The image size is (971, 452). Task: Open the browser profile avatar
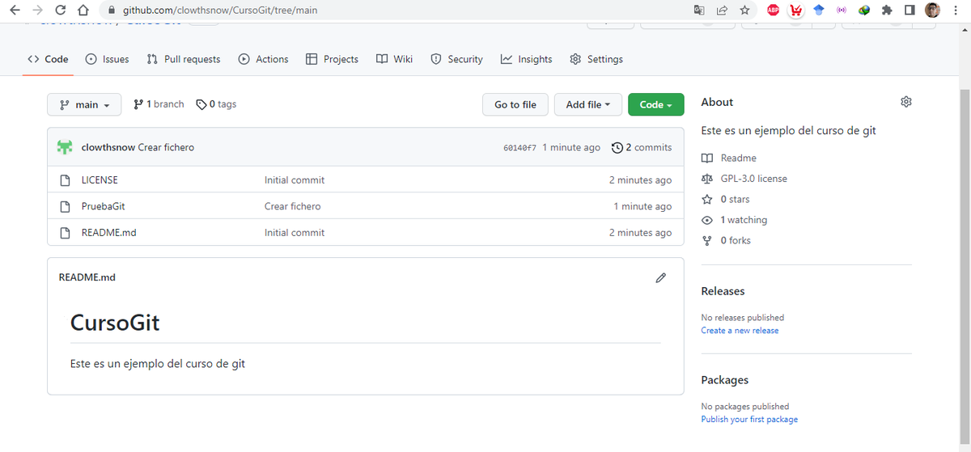pyautogui.click(x=933, y=11)
